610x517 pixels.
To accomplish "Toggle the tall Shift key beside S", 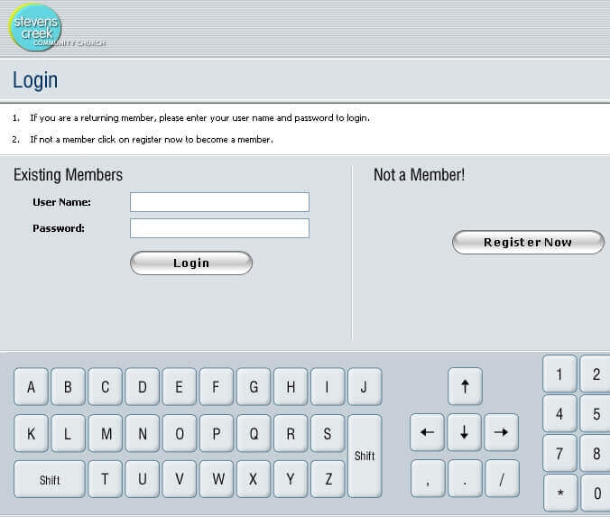I will pos(365,456).
